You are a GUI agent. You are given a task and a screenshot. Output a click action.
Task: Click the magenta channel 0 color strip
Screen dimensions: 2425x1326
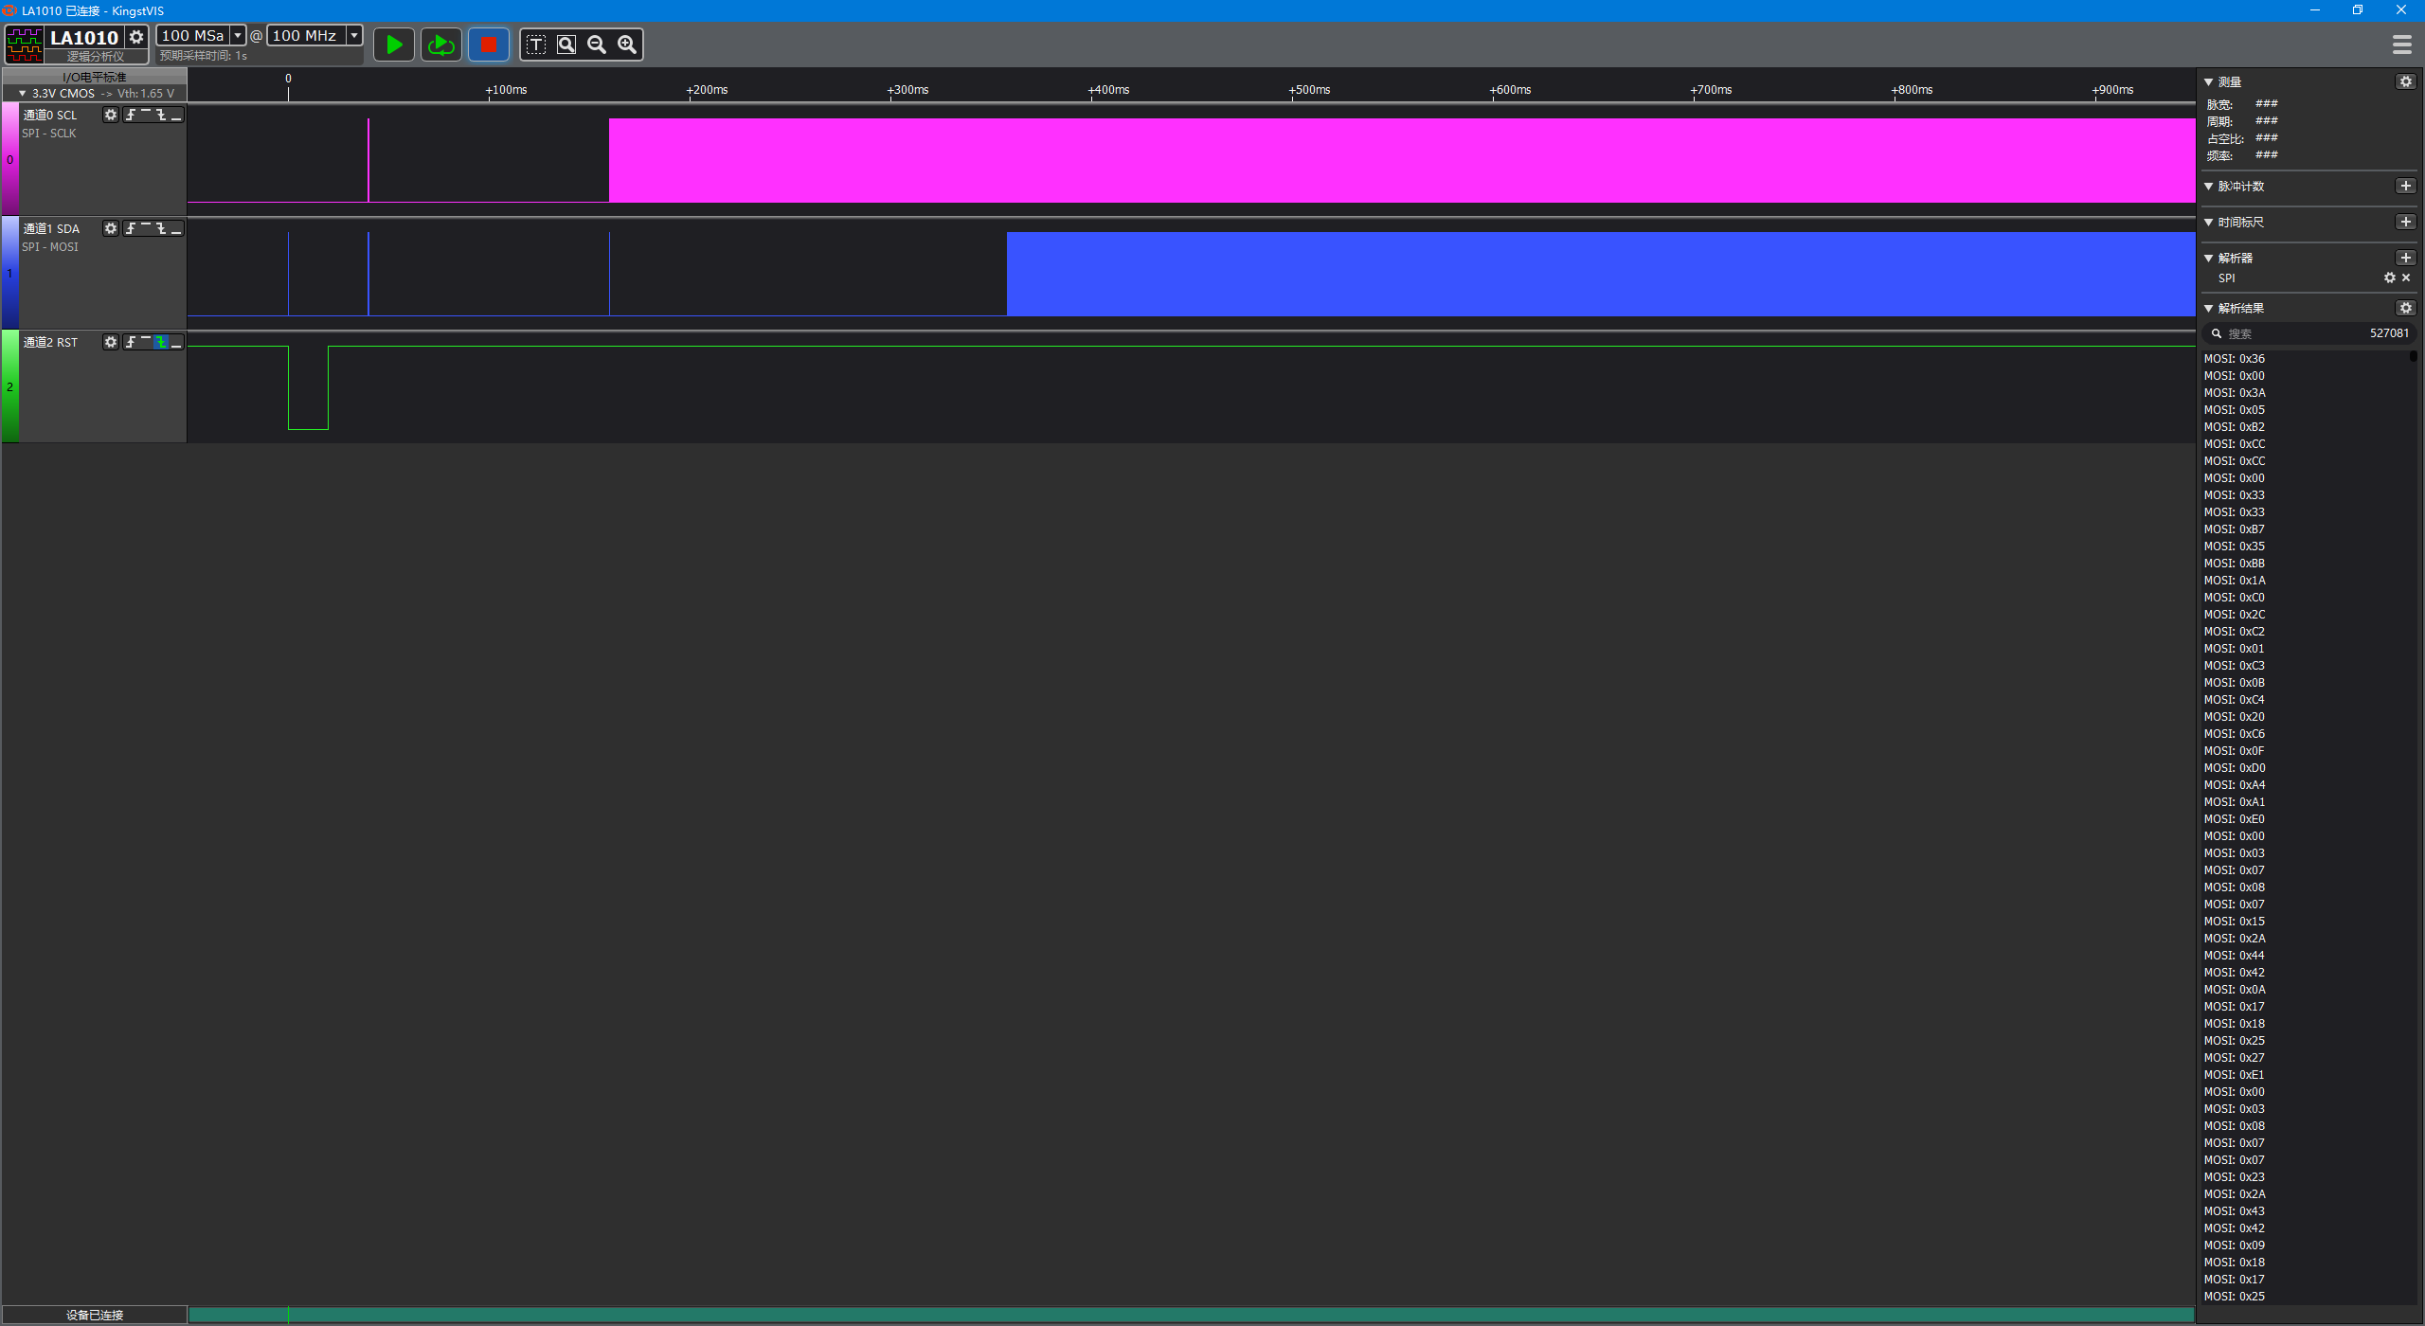(x=10, y=159)
